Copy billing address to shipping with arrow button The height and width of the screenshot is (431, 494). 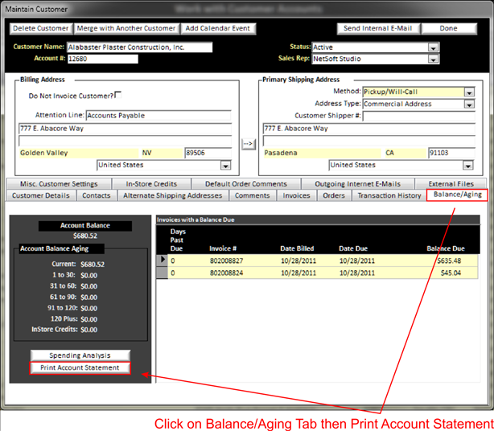click(249, 144)
